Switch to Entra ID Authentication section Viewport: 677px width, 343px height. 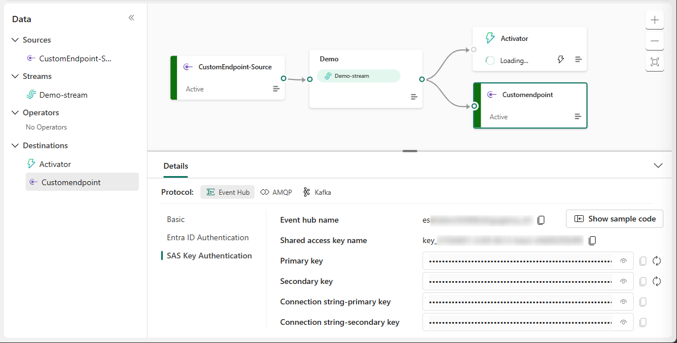coord(208,237)
